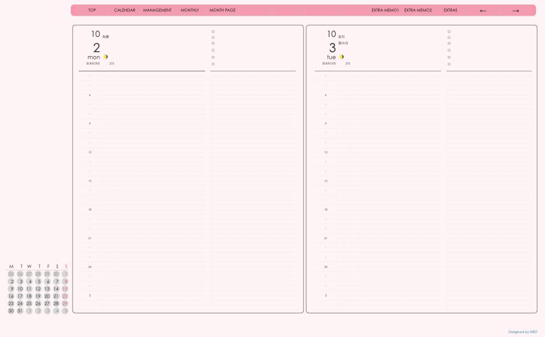Screen dimensions: 545x337
Task: Check the first checkbox on Monday 2 page
Action: coord(213,31)
